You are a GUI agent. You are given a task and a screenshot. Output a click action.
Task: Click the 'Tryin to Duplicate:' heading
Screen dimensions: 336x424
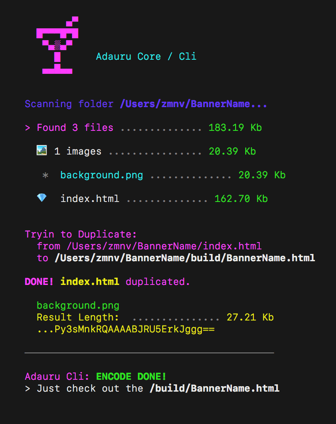[81, 234]
